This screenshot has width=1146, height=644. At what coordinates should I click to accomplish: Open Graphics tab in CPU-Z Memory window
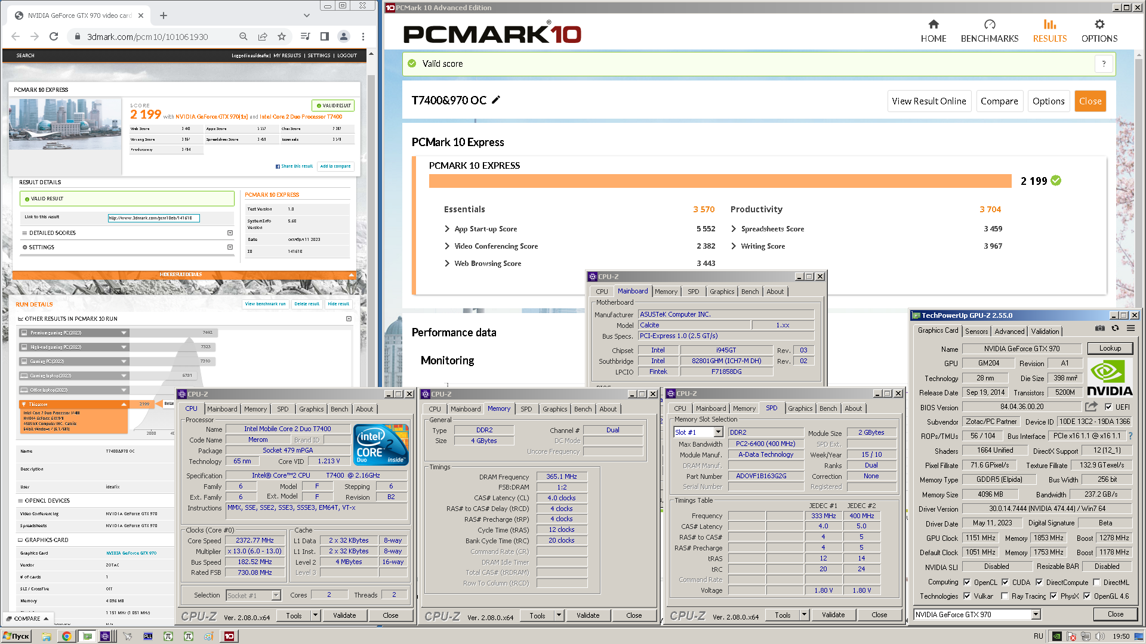point(554,409)
